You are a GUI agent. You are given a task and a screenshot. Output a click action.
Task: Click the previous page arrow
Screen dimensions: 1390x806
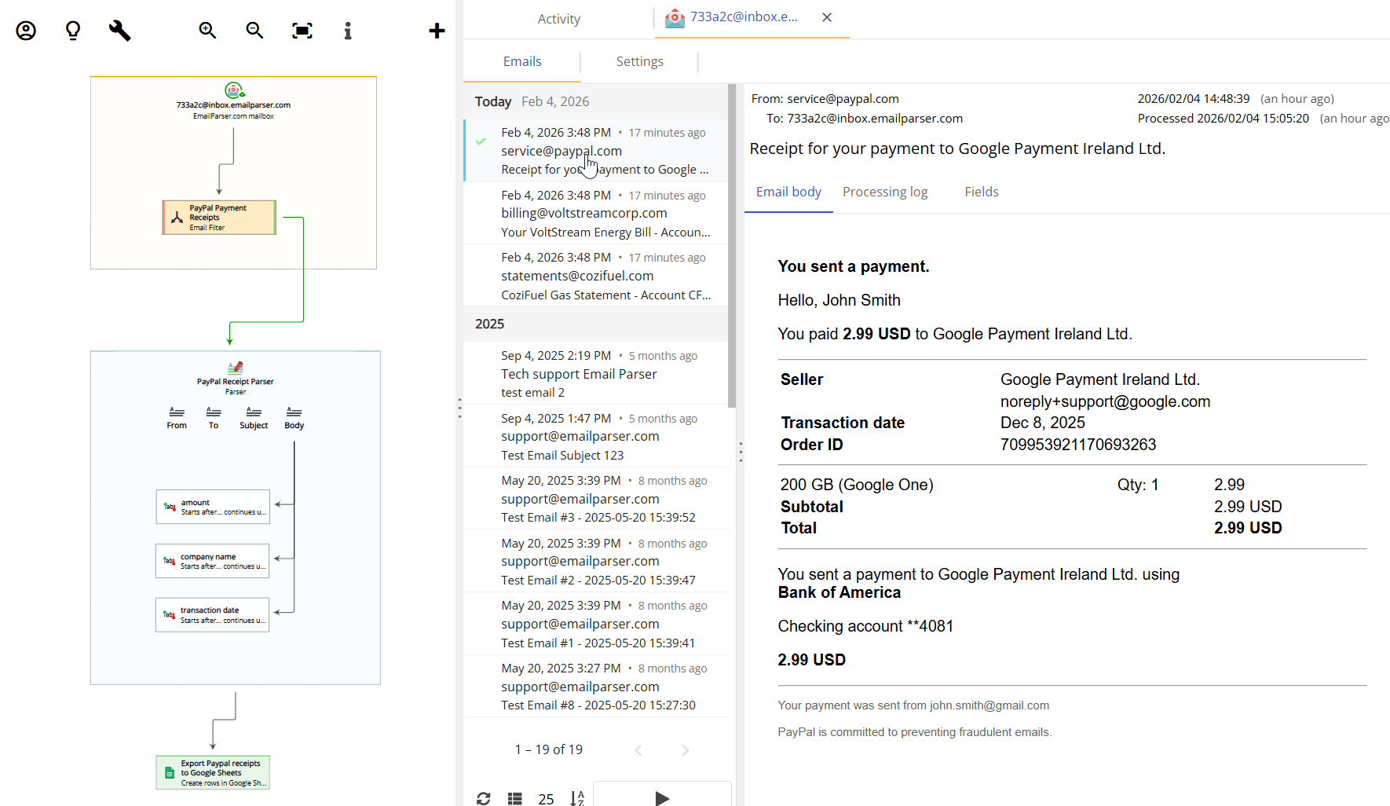tap(638, 749)
